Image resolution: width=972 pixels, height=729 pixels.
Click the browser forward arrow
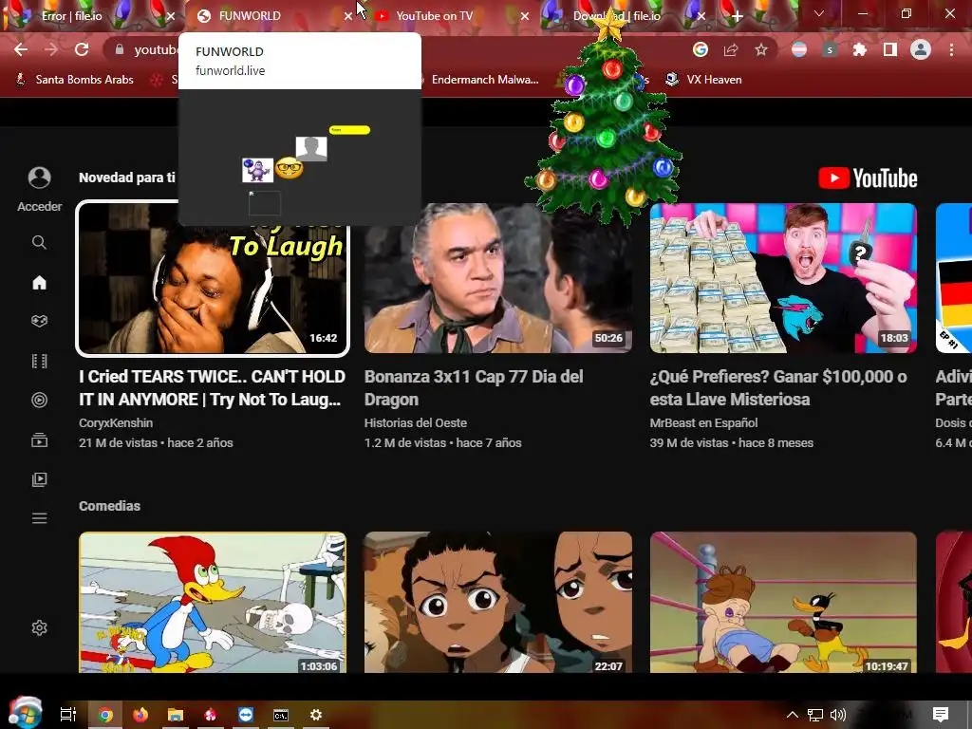tap(51, 49)
